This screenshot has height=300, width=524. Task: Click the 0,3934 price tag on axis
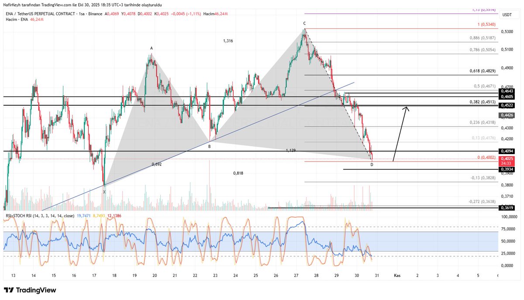coord(507,169)
